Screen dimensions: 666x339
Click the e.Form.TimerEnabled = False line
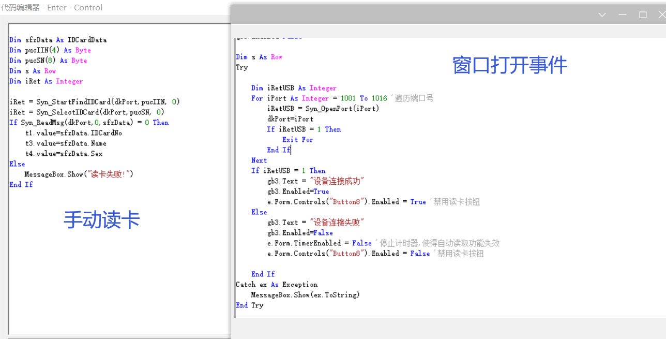pos(320,243)
